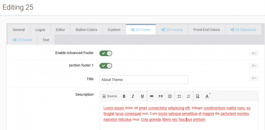Select the 25 Footer tab
Image resolution: width=265 pixels, height=130 pixels.
141,30
